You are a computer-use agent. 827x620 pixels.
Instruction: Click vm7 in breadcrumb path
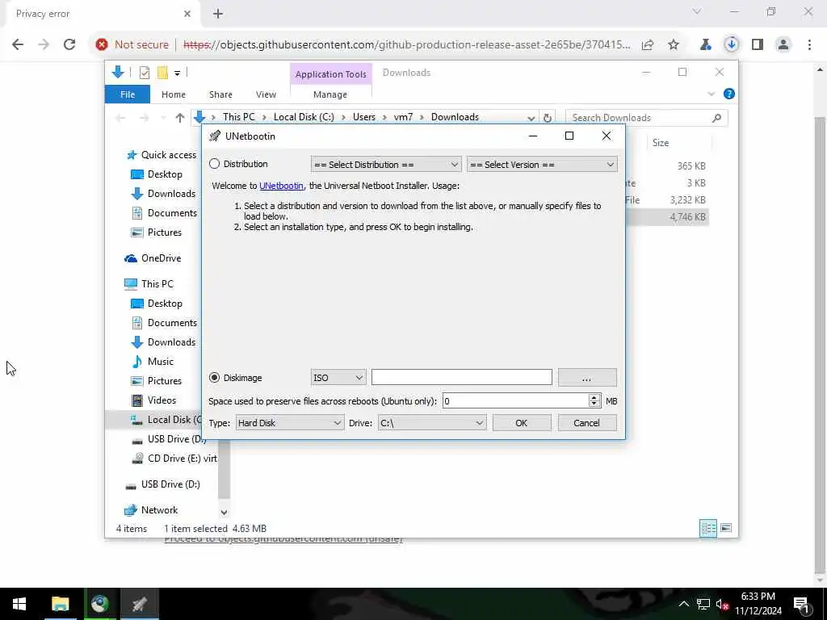coord(404,117)
